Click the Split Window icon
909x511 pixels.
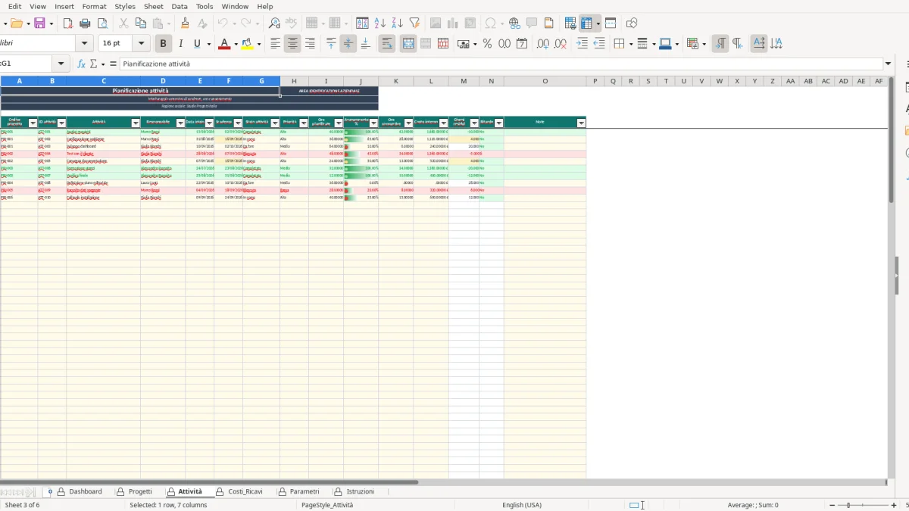coord(611,23)
